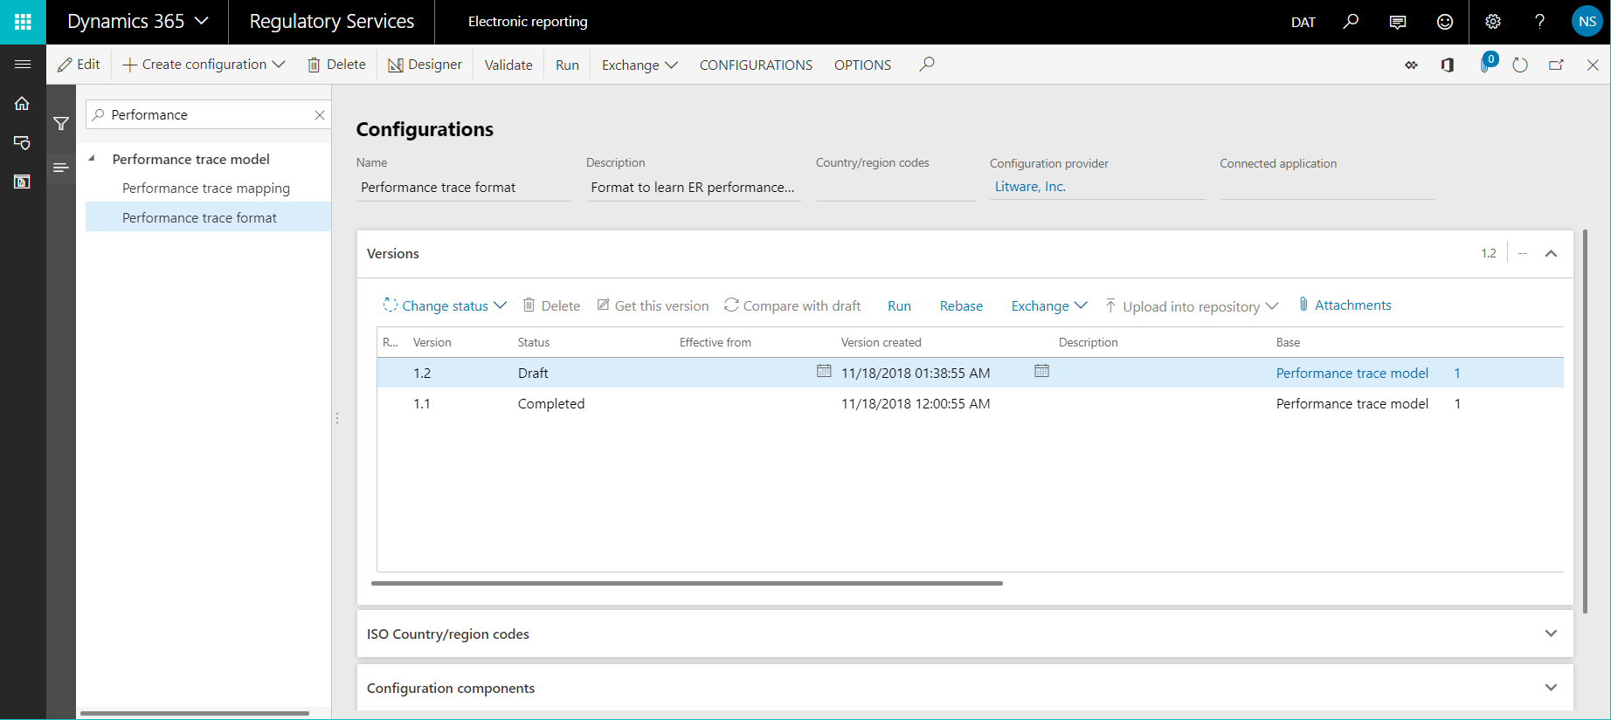The image size is (1611, 720).
Task: Select Performance trace mapping tree item
Action: coord(206,188)
